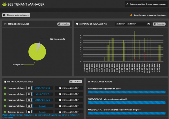Click success check in Detección de usu... row
This screenshot has width=169, height=119.
(5, 112)
